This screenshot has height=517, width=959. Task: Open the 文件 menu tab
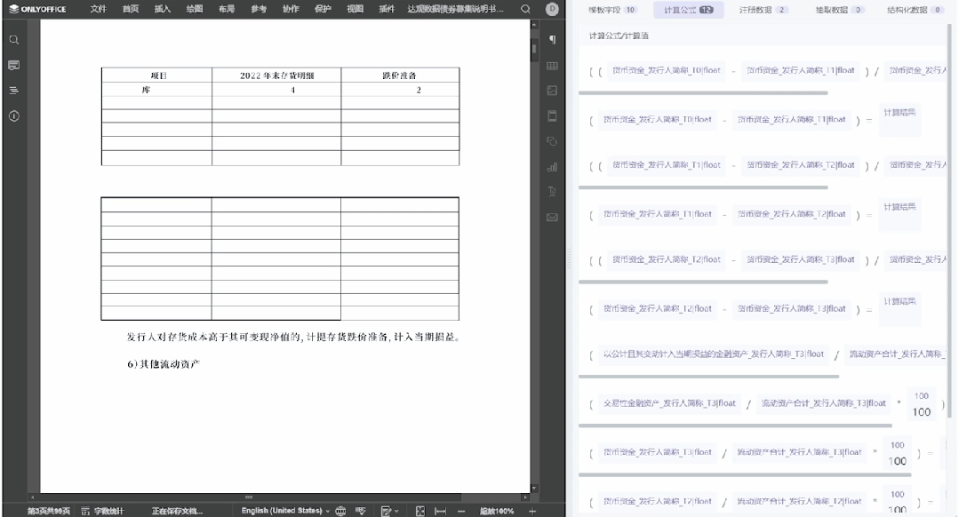pos(98,9)
